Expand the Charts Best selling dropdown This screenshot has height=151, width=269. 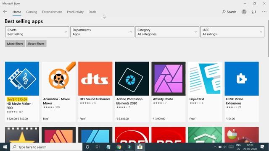pyautogui.click(x=37, y=32)
